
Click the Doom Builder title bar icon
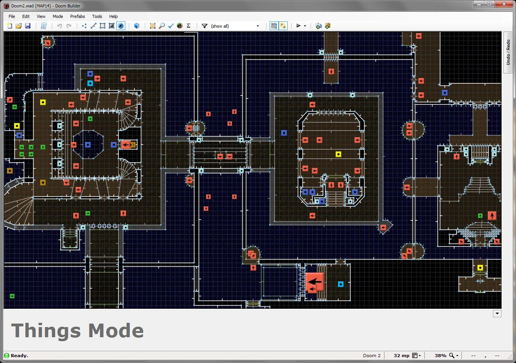click(6, 6)
